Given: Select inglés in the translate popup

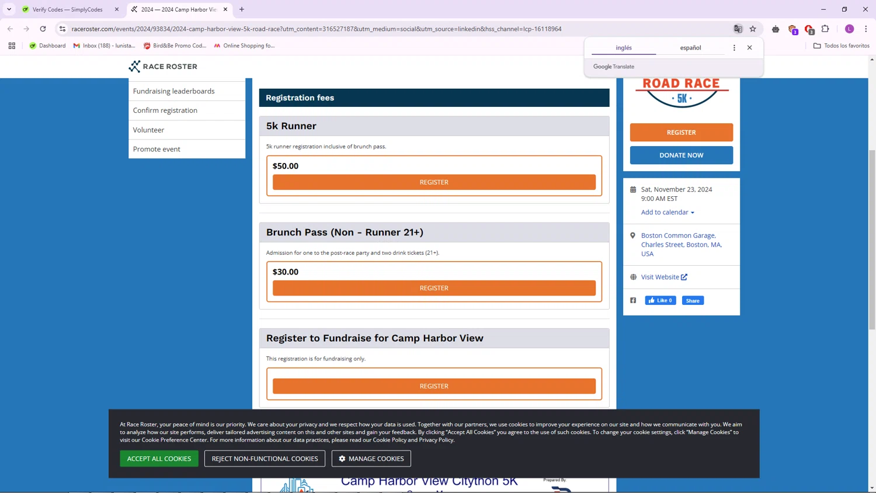Looking at the screenshot, I should point(624,48).
